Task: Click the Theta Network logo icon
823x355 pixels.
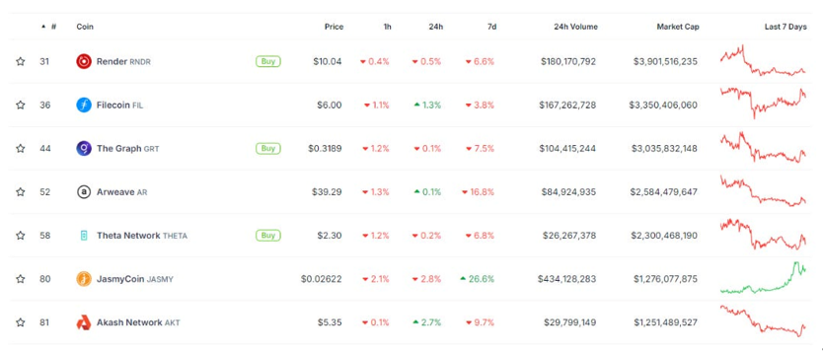Action: [x=84, y=236]
